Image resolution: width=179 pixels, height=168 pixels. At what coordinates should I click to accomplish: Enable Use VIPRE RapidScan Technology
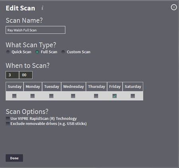pyautogui.click(x=8, y=119)
